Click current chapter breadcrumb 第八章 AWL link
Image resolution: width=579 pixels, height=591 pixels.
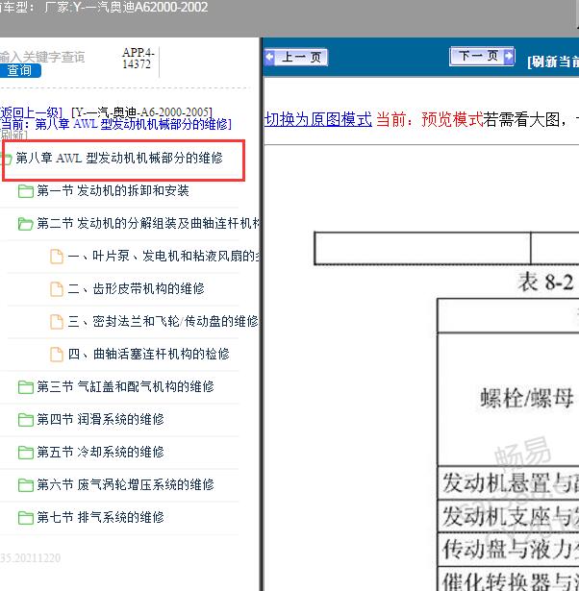(116, 124)
